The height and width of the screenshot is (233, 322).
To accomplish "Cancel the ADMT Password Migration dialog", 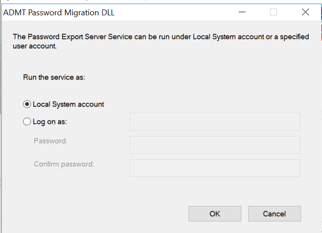I will pyautogui.click(x=275, y=214).
